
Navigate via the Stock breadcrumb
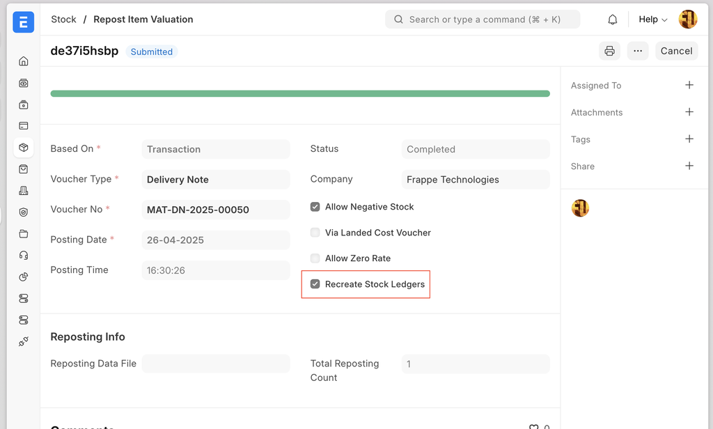pyautogui.click(x=63, y=19)
